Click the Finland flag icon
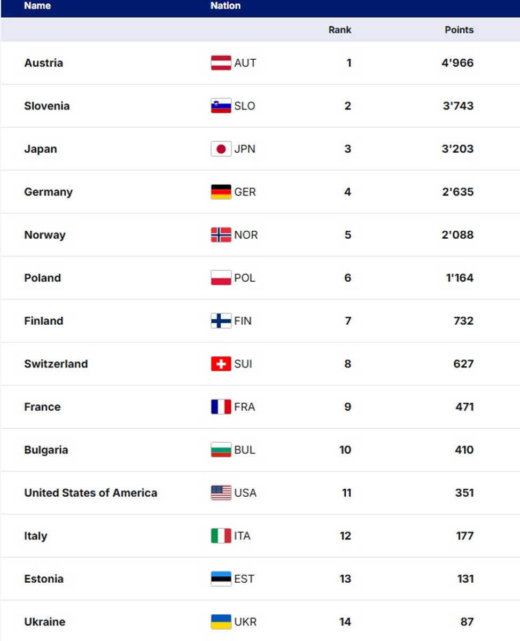The width and height of the screenshot is (520, 641). pyautogui.click(x=221, y=321)
